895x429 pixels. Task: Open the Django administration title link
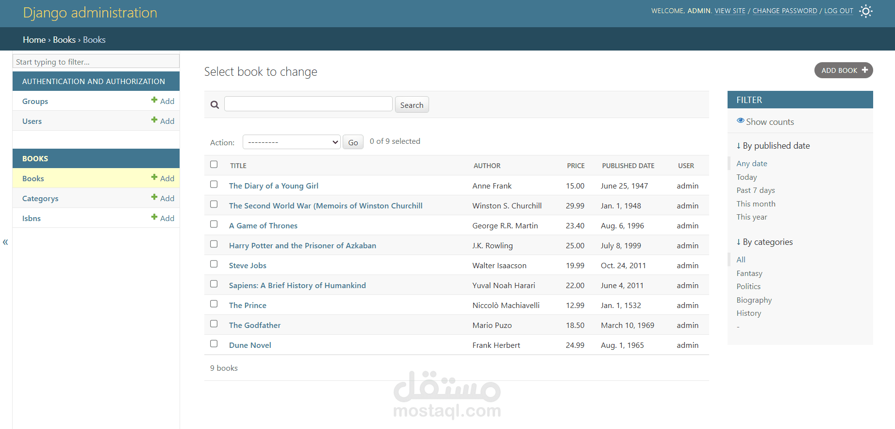[90, 13]
